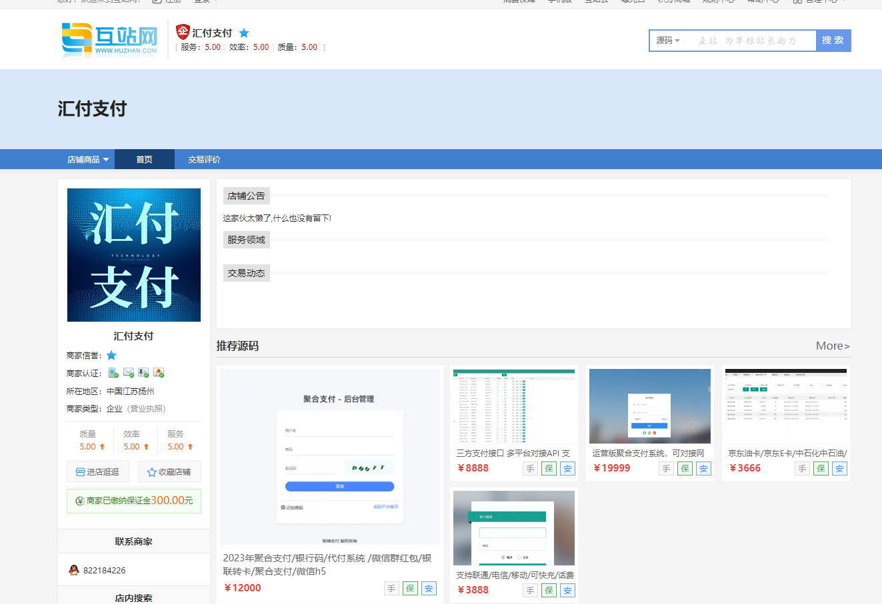Screen dimensions: 882x604
Task: Click the 保 badge on the ¥8888 item
Action: [549, 469]
